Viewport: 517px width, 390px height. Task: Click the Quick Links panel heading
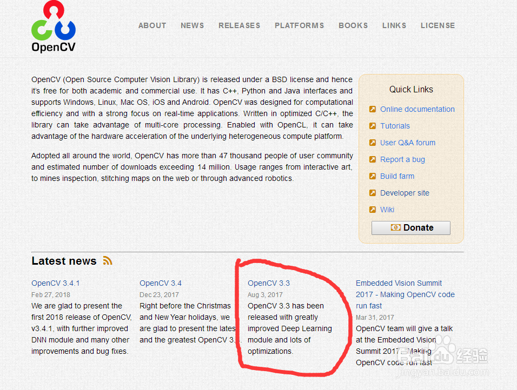point(411,89)
